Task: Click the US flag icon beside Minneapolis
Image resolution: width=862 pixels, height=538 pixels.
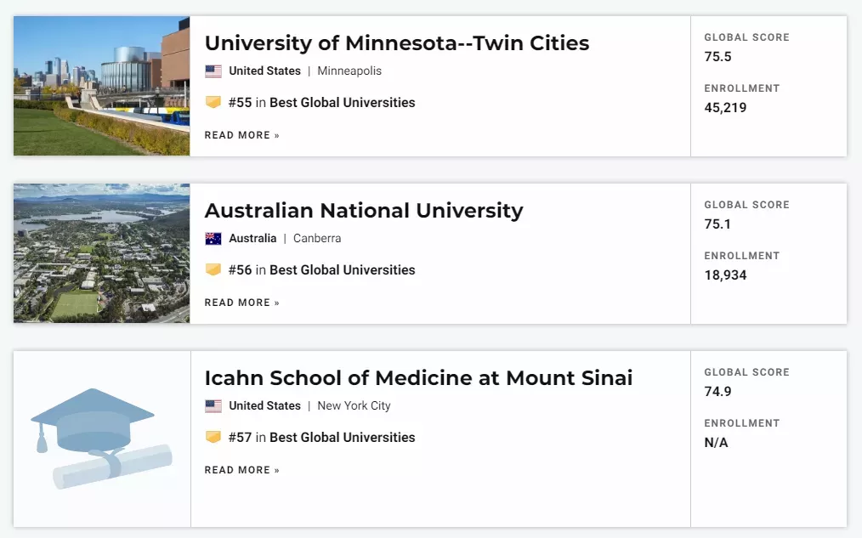Action: coord(213,71)
